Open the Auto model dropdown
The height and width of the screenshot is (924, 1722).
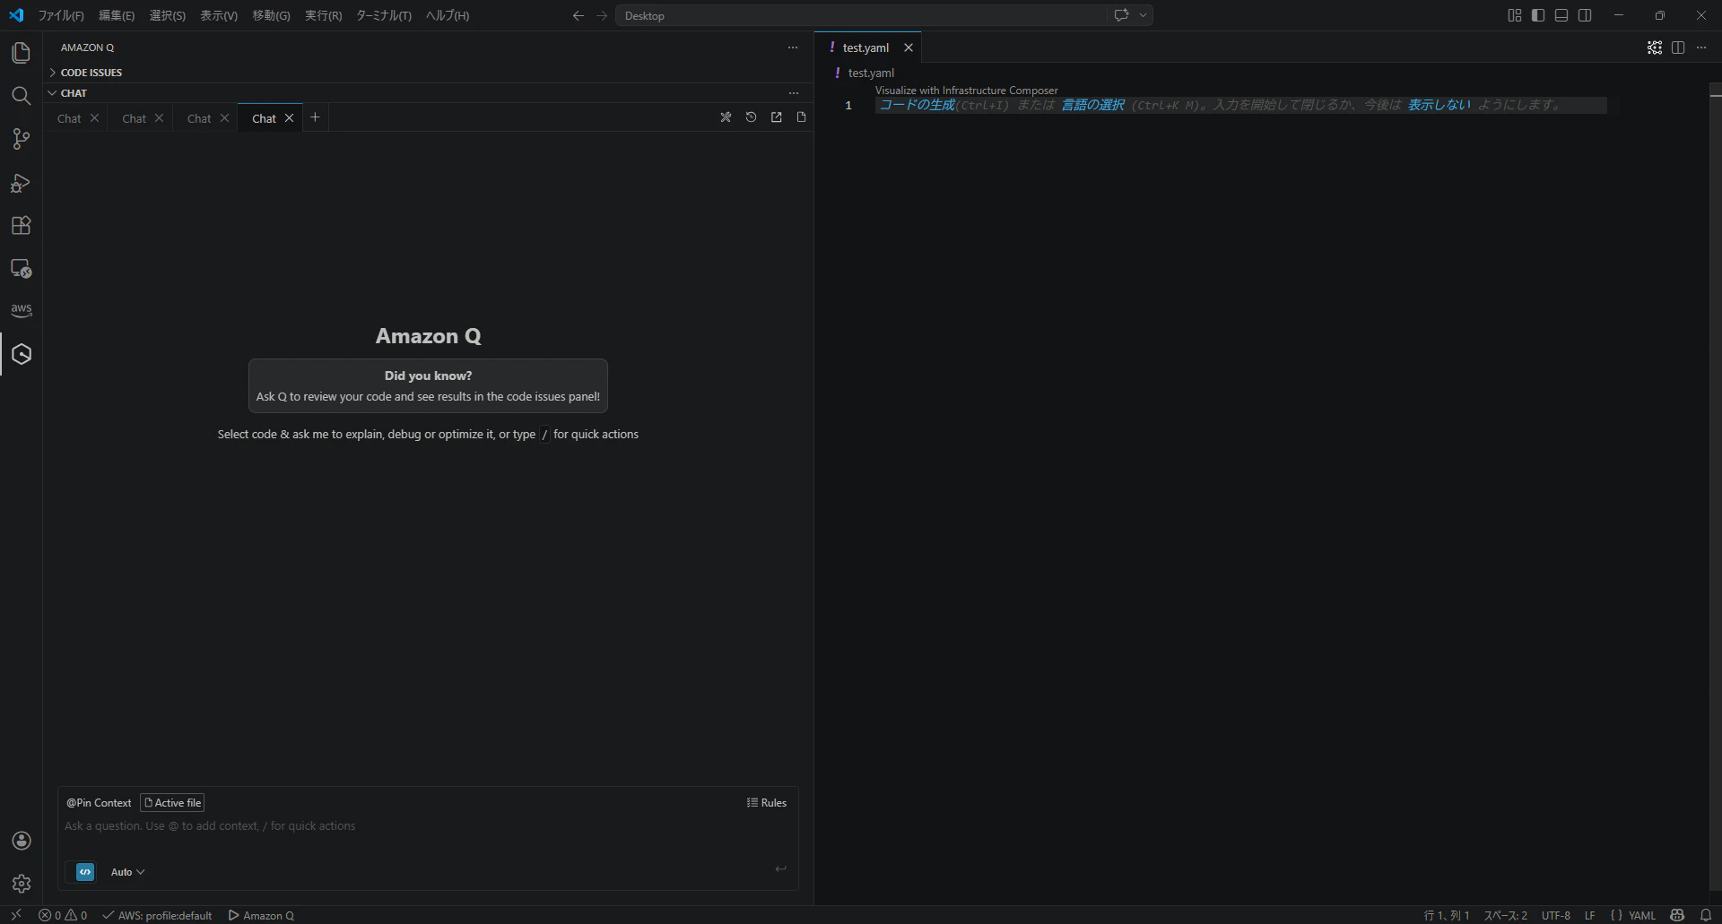(x=127, y=872)
